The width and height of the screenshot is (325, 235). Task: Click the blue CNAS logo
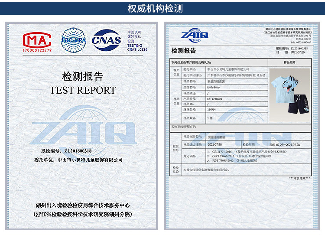click(106, 40)
